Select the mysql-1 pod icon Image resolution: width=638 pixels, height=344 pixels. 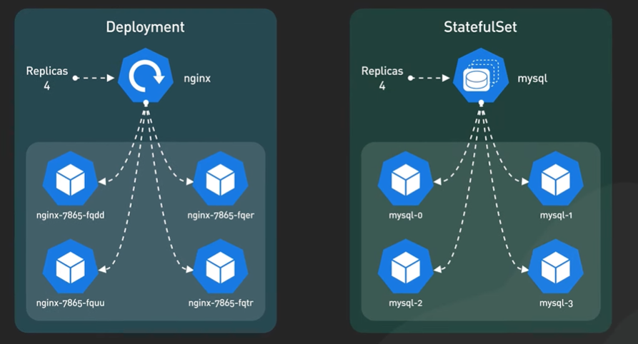tap(556, 179)
